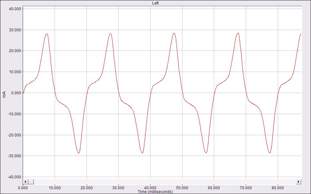
Task: Click the 10.000 y-axis value
Action: point(15,72)
